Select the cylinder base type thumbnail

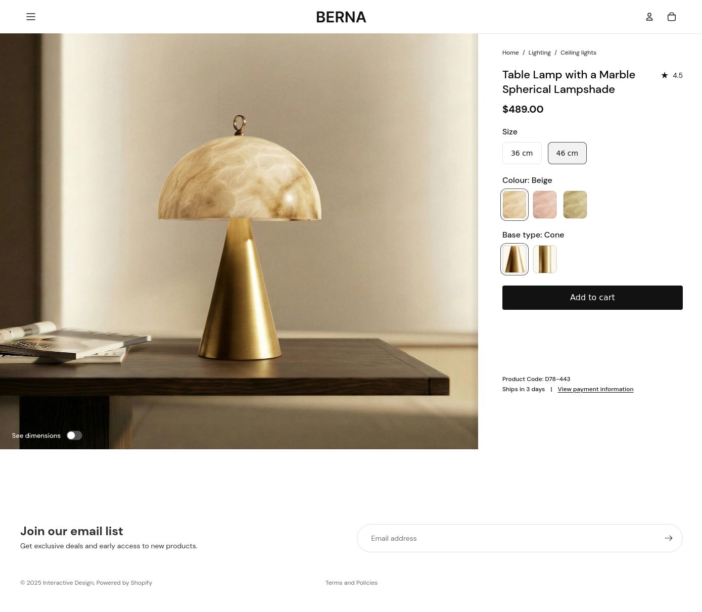tap(545, 259)
